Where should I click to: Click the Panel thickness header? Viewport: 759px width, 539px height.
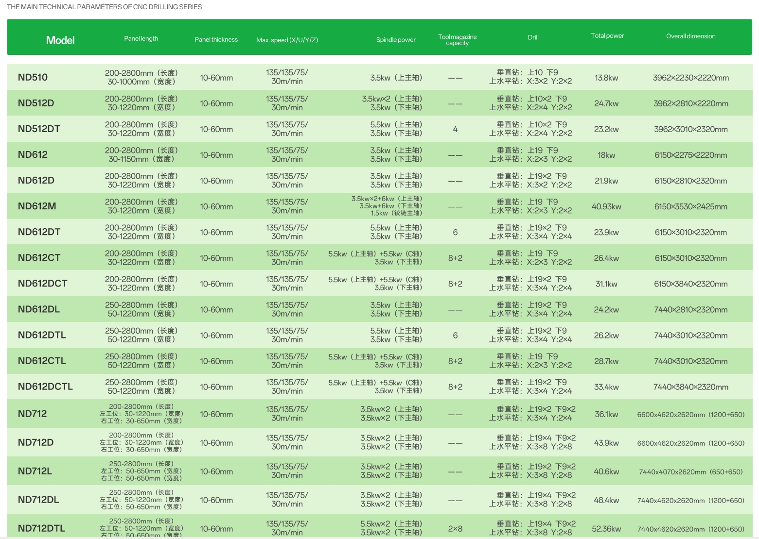(216, 40)
